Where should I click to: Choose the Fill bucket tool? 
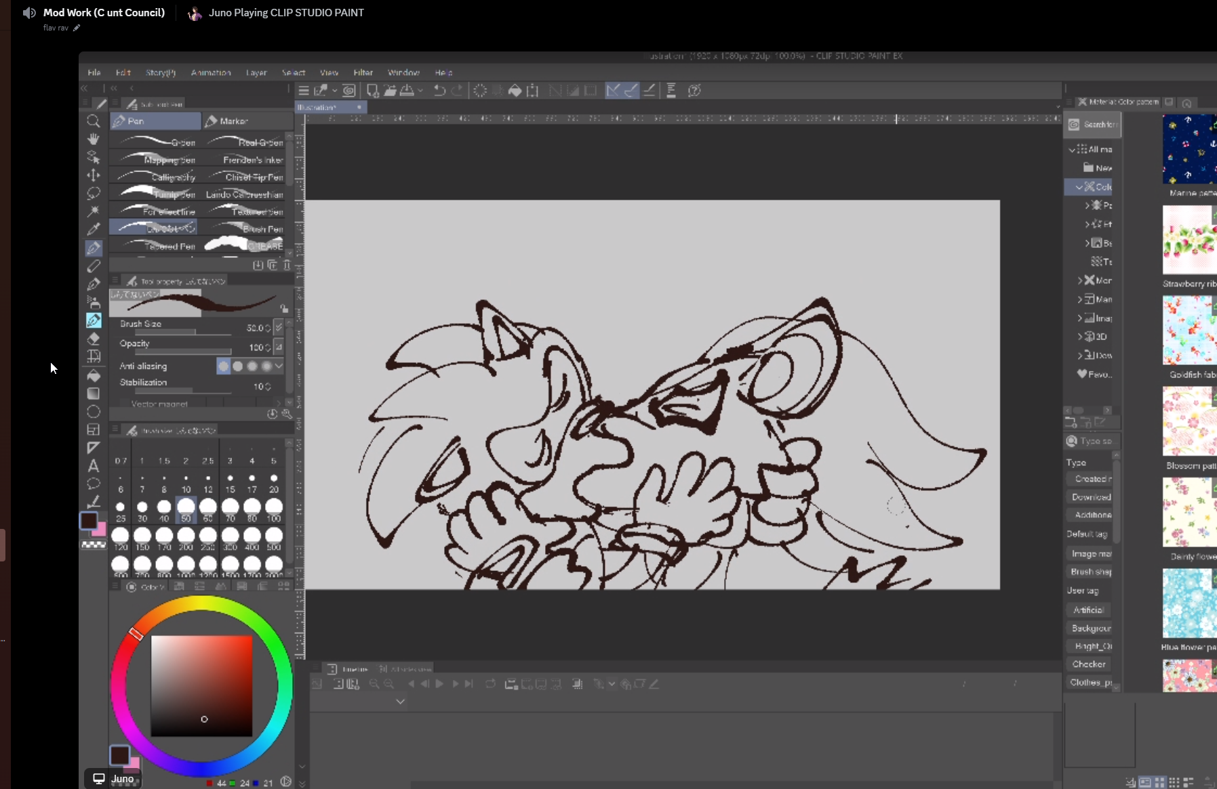point(94,375)
